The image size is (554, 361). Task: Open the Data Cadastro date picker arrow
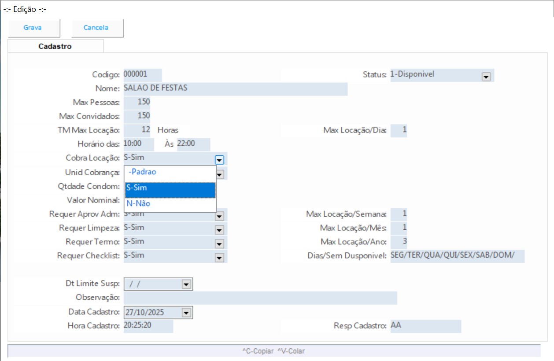click(186, 313)
